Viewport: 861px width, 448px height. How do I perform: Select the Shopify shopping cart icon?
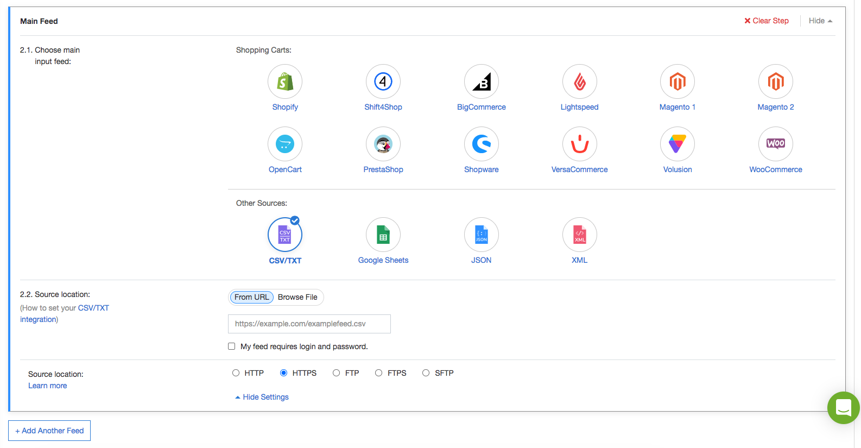285,81
